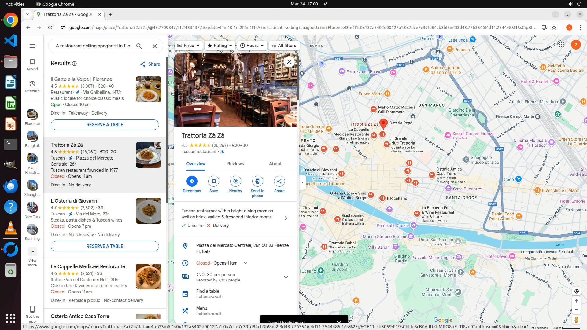Click RESERVE A TABLE for Il Gatto e la Volpe
Screen dimensions: 587x330
[105, 125]
